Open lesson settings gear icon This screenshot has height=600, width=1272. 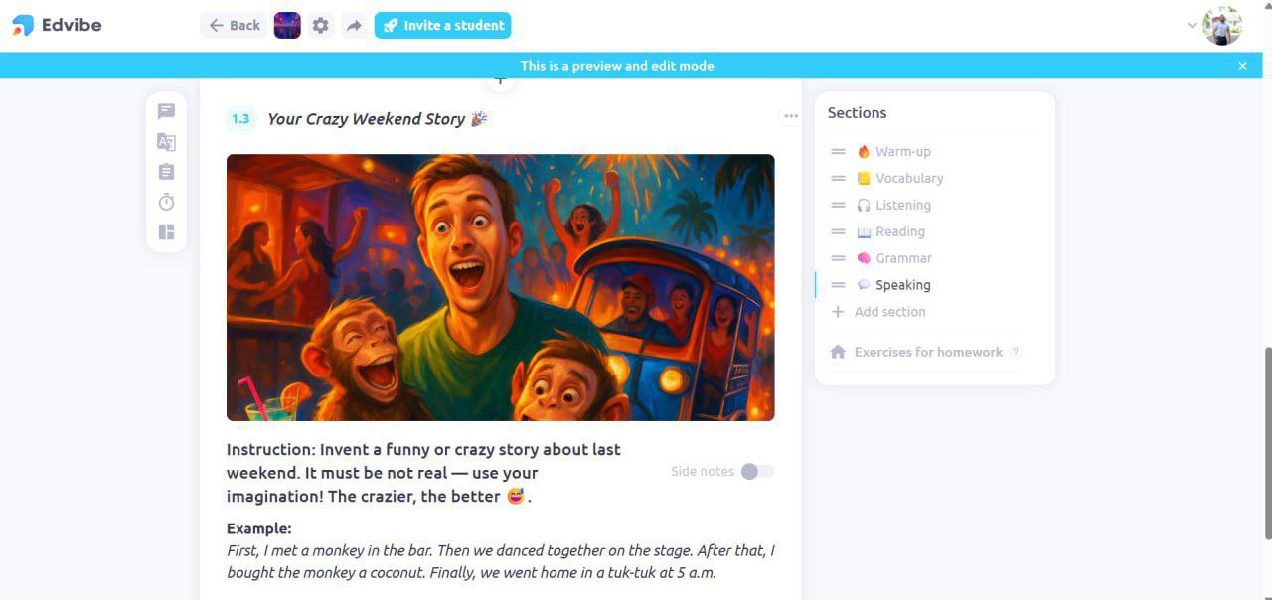tap(320, 26)
